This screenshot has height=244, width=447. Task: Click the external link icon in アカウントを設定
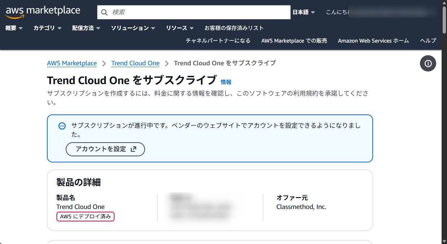[133, 149]
